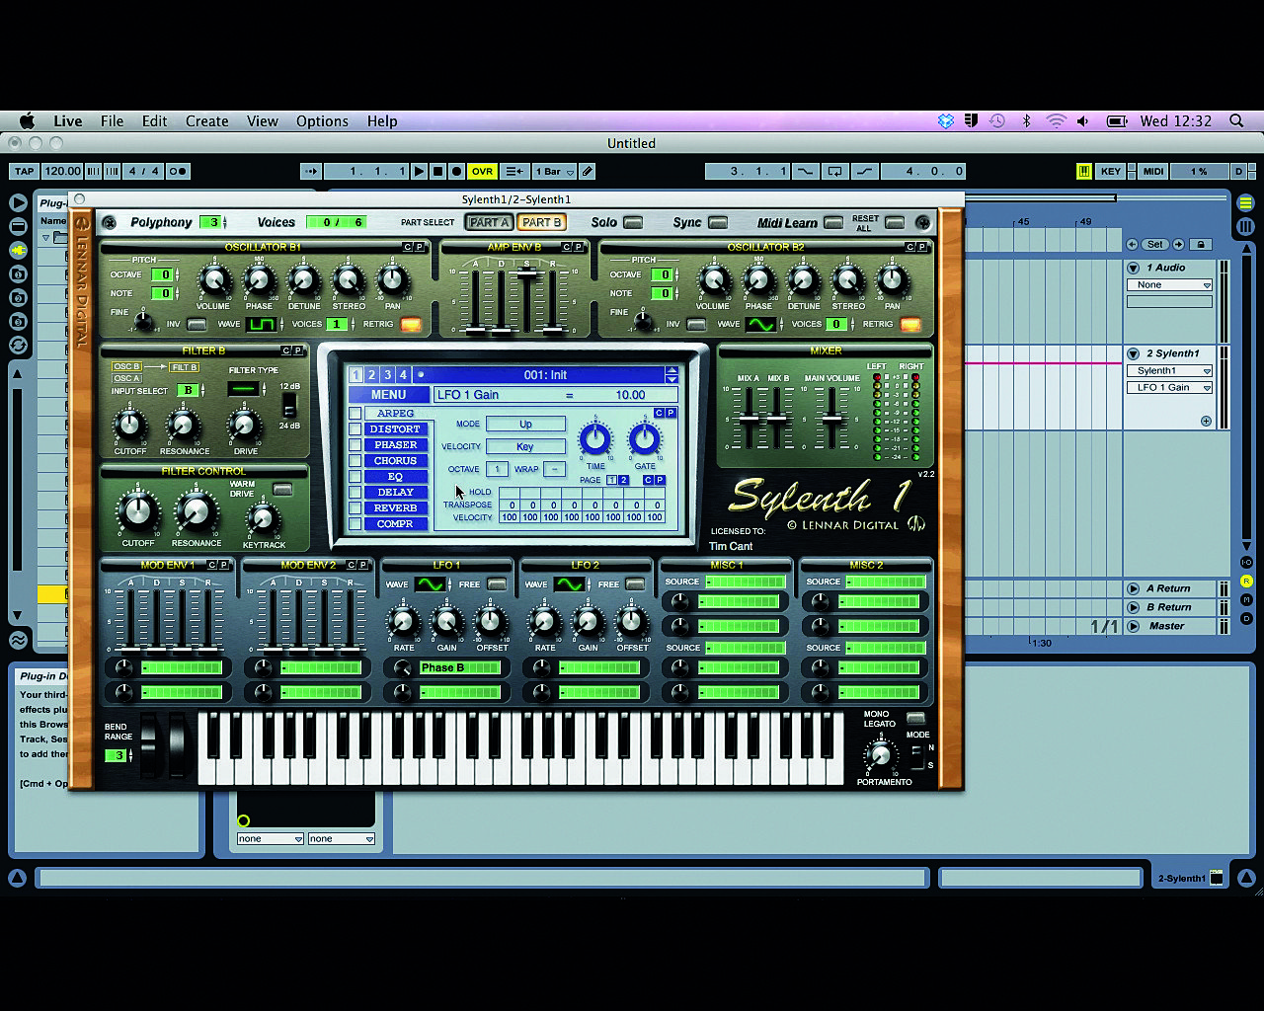Click the Back to Arrangement button
The width and height of the screenshot is (1264, 1011).
[x=514, y=171]
